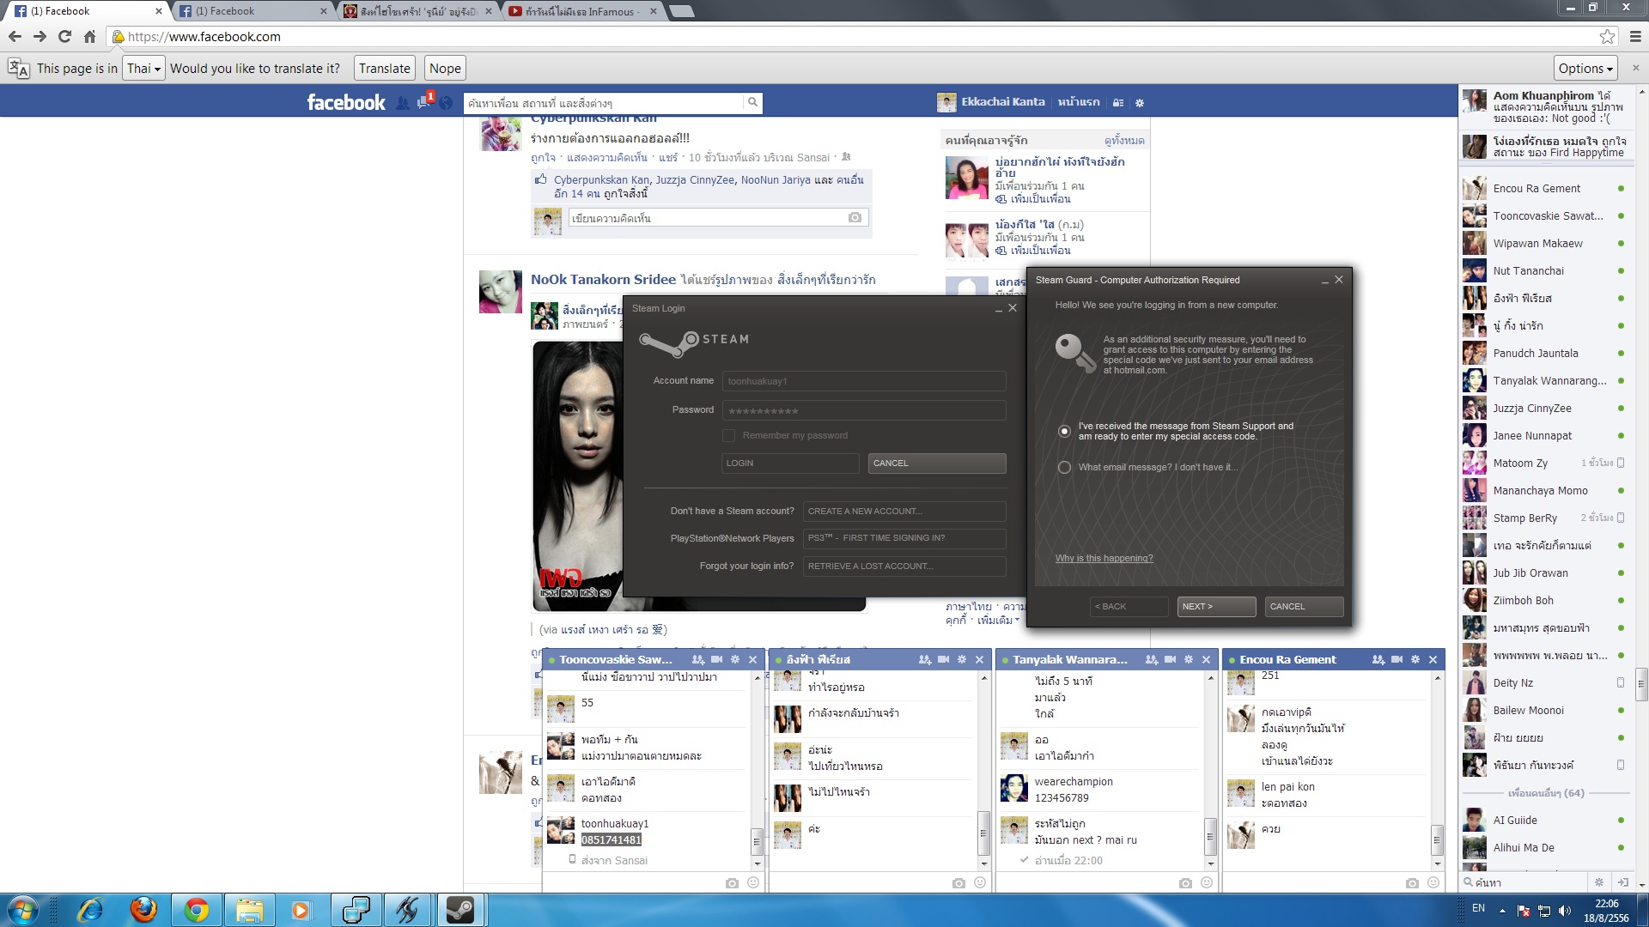Start video call in Tooncovaskie chat window
This screenshot has width=1649, height=927.
(716, 659)
